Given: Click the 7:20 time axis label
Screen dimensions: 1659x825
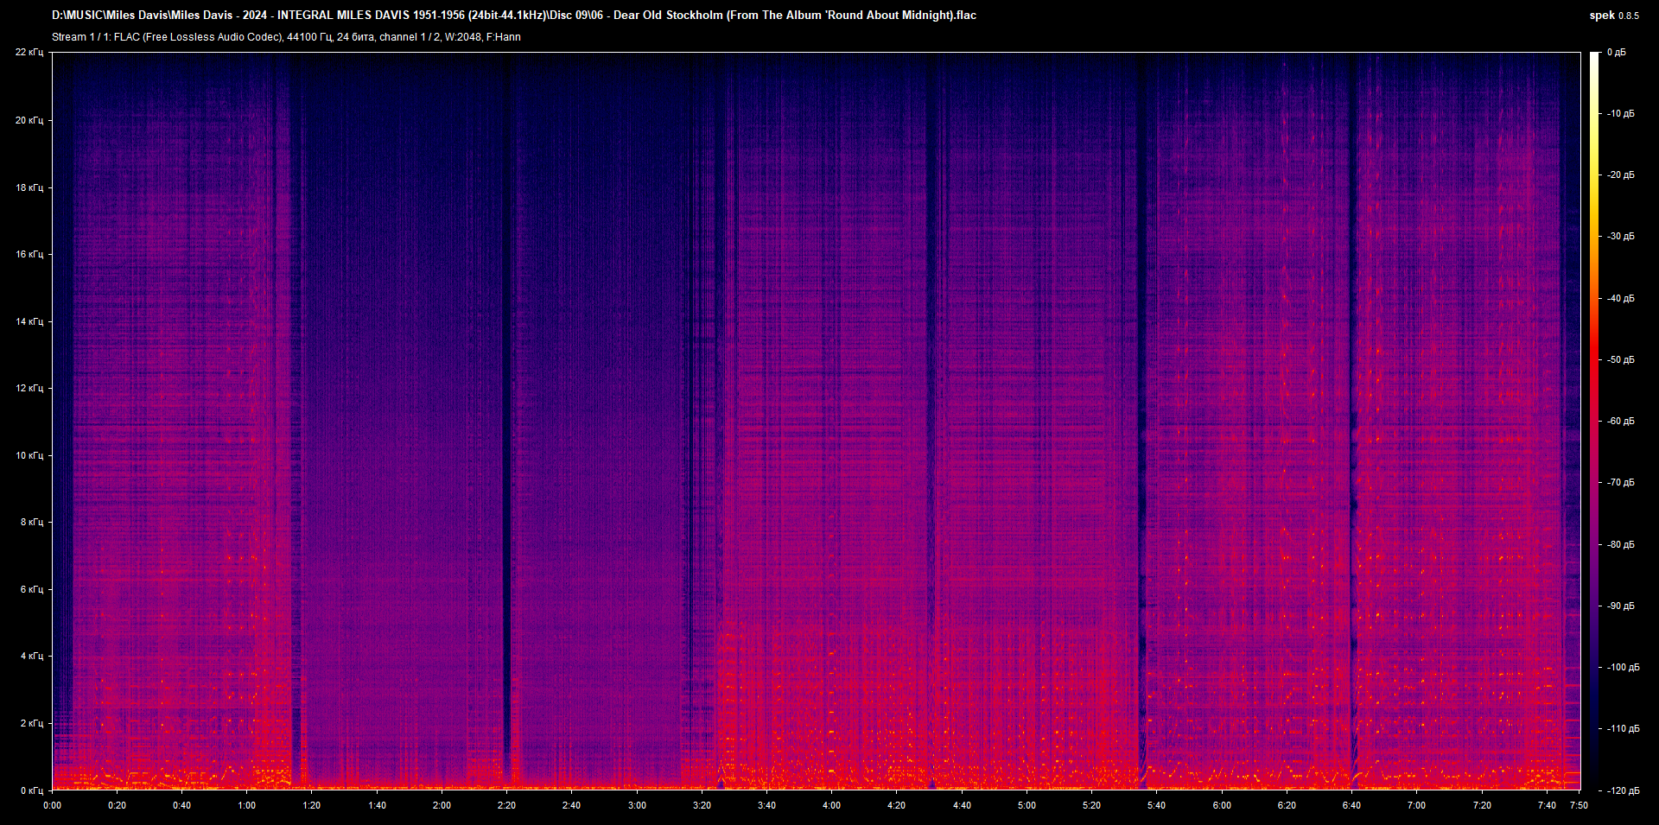Looking at the screenshot, I should click(x=1482, y=805).
